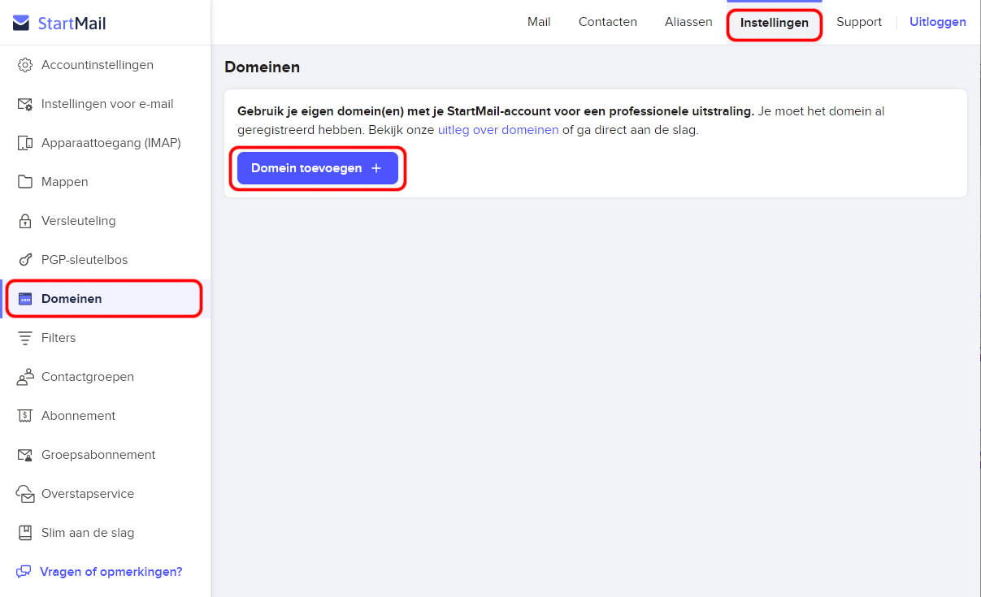Click the Vragen of opmerkingen chat icon
Screen dimensions: 981x597
click(x=24, y=572)
